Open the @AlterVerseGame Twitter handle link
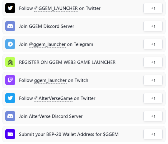The width and height of the screenshot is (168, 144). (54, 98)
